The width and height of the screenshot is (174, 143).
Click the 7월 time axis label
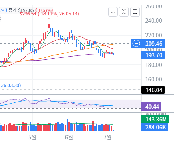point(107,137)
